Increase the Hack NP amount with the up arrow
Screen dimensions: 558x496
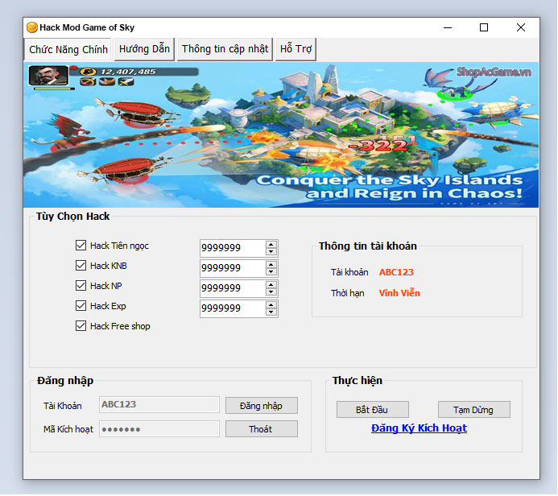(x=271, y=285)
